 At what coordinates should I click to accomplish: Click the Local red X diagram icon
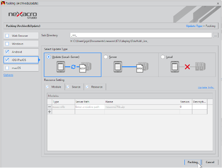pos(188,67)
